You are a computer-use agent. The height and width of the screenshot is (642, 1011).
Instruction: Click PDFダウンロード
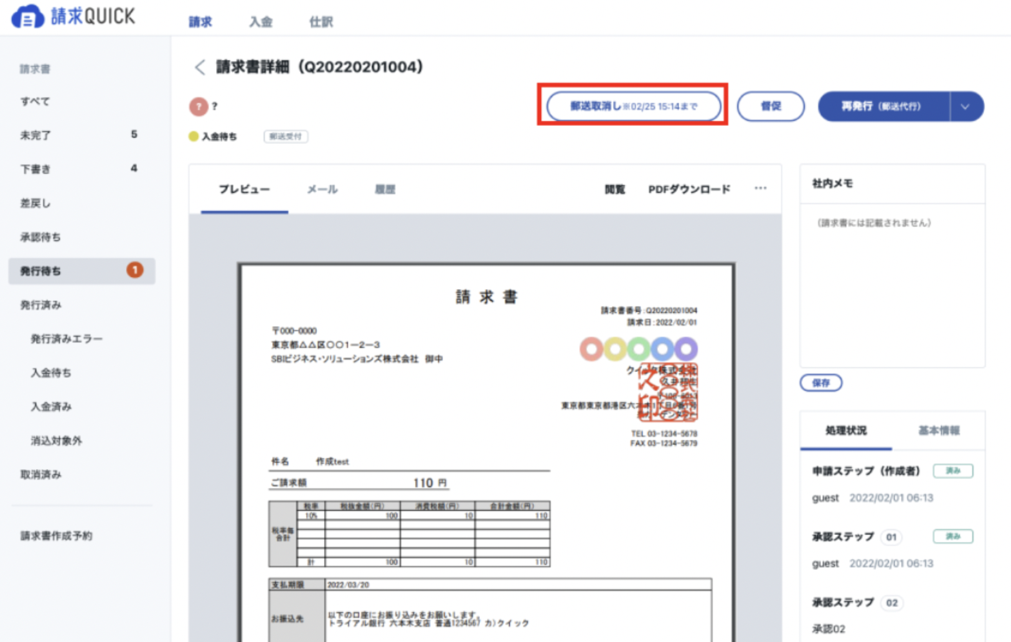(x=689, y=189)
